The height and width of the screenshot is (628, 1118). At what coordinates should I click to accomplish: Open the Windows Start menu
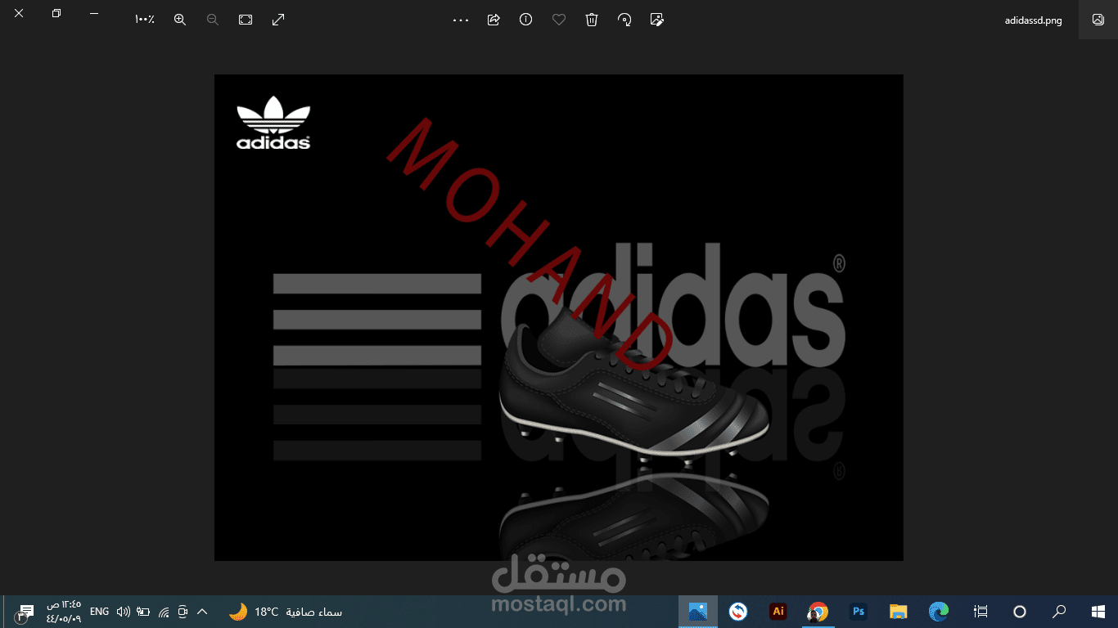(x=1098, y=611)
